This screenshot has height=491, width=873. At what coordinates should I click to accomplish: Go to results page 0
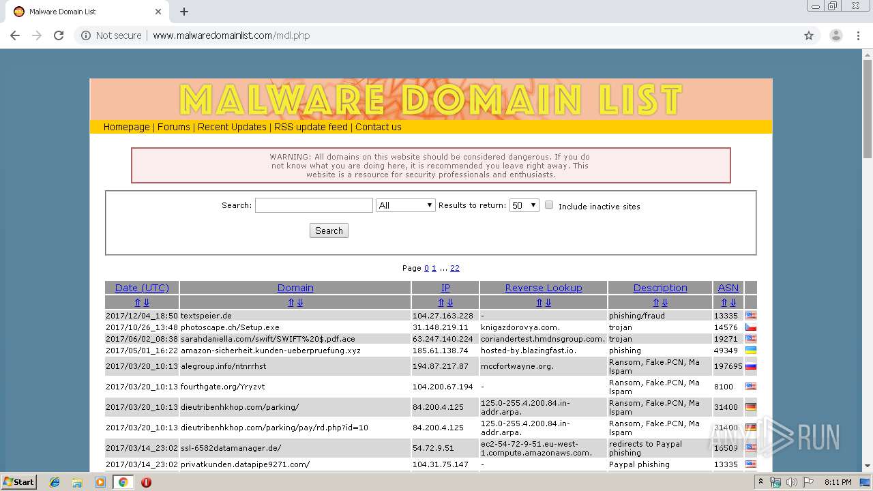coord(427,268)
